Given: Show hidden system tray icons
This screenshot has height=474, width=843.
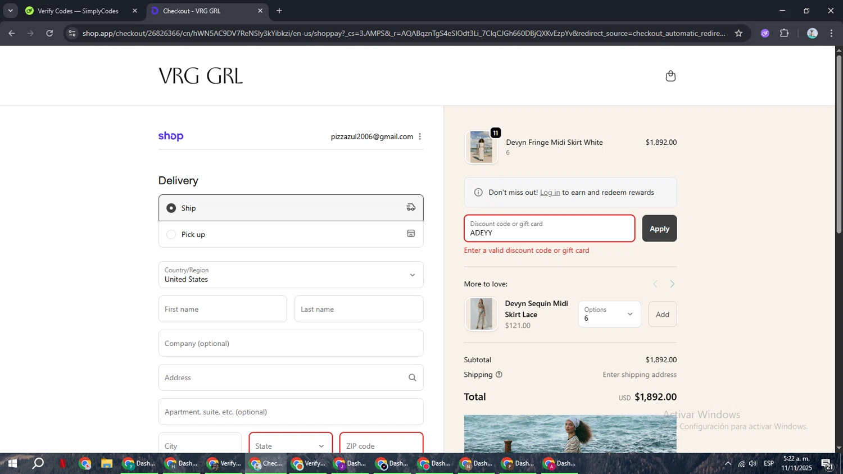Looking at the screenshot, I should point(728,463).
